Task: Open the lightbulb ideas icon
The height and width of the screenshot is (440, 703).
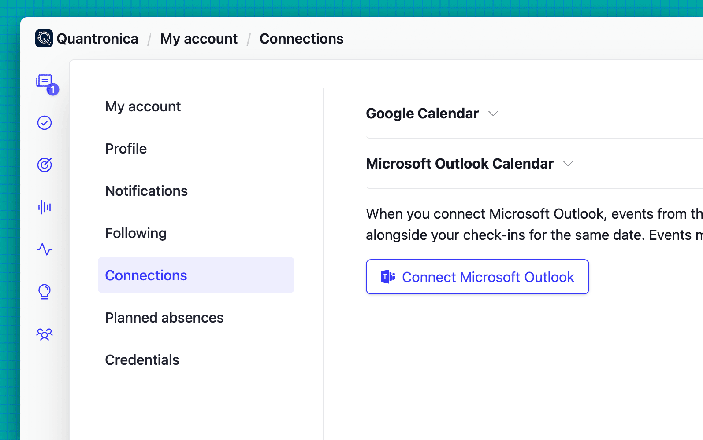Action: coord(45,292)
